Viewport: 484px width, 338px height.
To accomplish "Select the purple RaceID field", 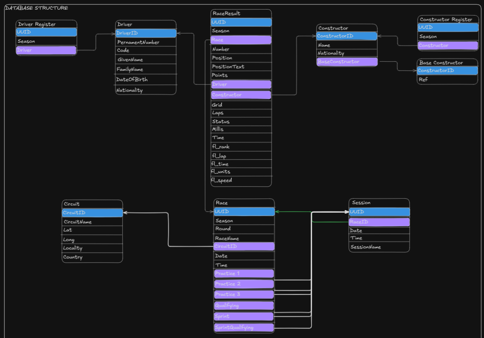I will (380, 222).
